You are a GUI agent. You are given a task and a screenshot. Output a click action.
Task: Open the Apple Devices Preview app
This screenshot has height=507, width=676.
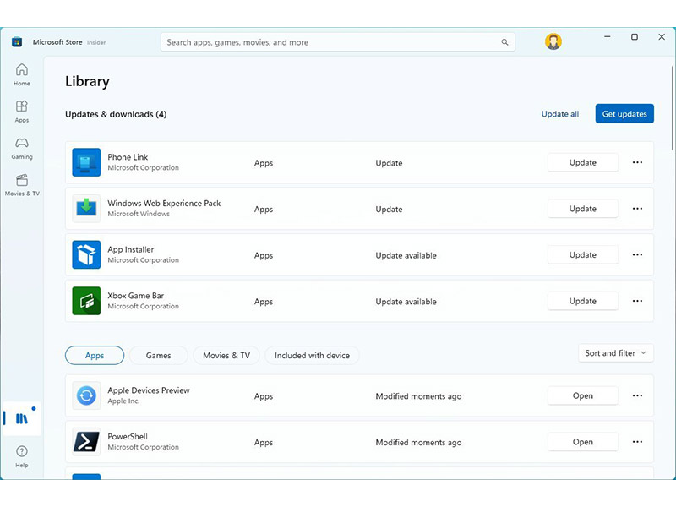[583, 395]
